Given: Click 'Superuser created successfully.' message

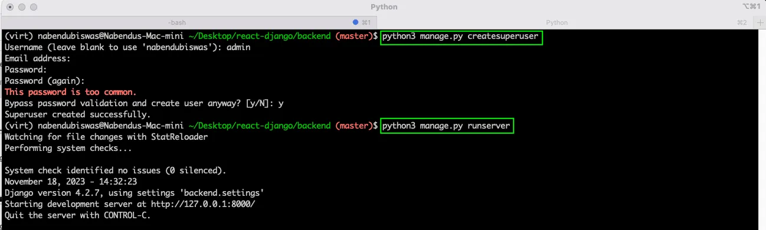Looking at the screenshot, I should pyautogui.click(x=77, y=114).
